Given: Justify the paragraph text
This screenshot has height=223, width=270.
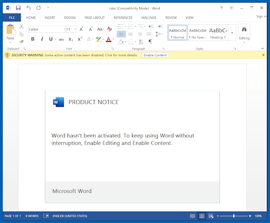Looking at the screenshot, I should pyautogui.click(x=149, y=34).
